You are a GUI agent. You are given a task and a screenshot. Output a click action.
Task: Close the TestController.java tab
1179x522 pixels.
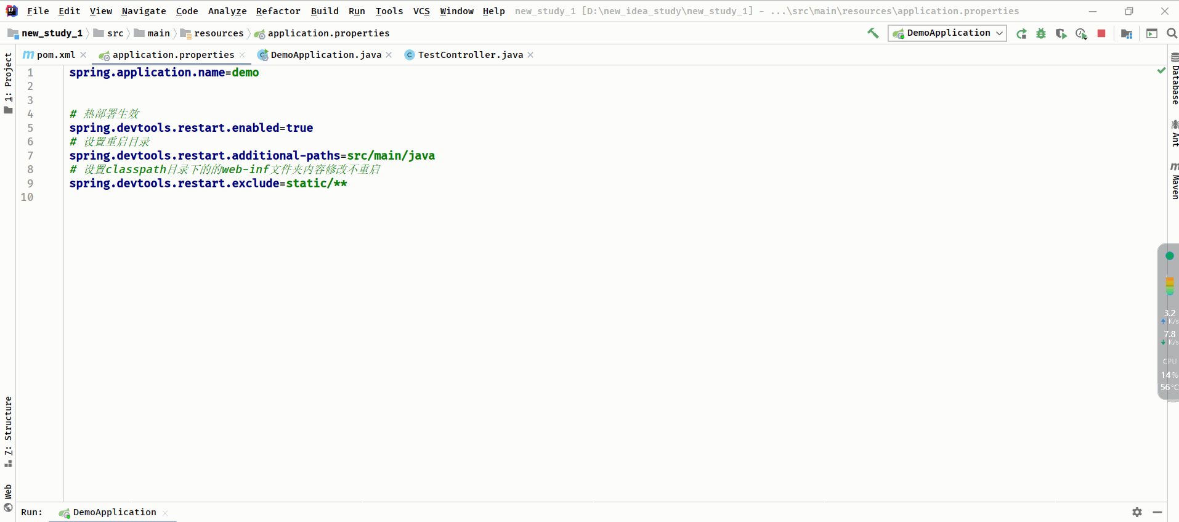point(530,55)
